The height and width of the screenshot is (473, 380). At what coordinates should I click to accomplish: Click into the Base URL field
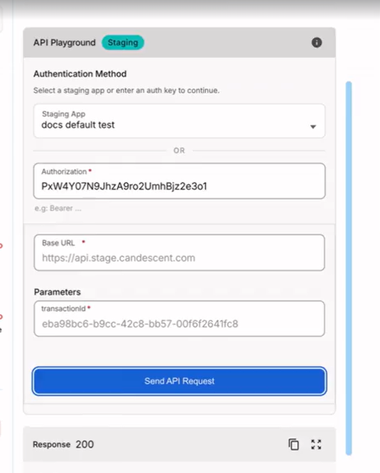(179, 253)
